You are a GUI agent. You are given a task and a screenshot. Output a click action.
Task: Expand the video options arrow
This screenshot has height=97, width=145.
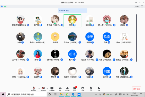(x=47, y=88)
